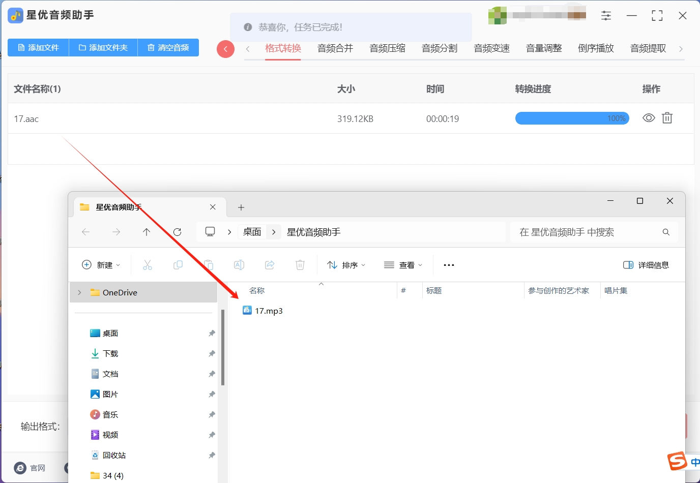Click the Share icon in Explorer toolbar
700x483 pixels.
270,265
